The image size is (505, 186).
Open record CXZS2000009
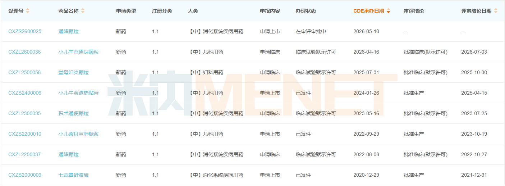point(25,175)
